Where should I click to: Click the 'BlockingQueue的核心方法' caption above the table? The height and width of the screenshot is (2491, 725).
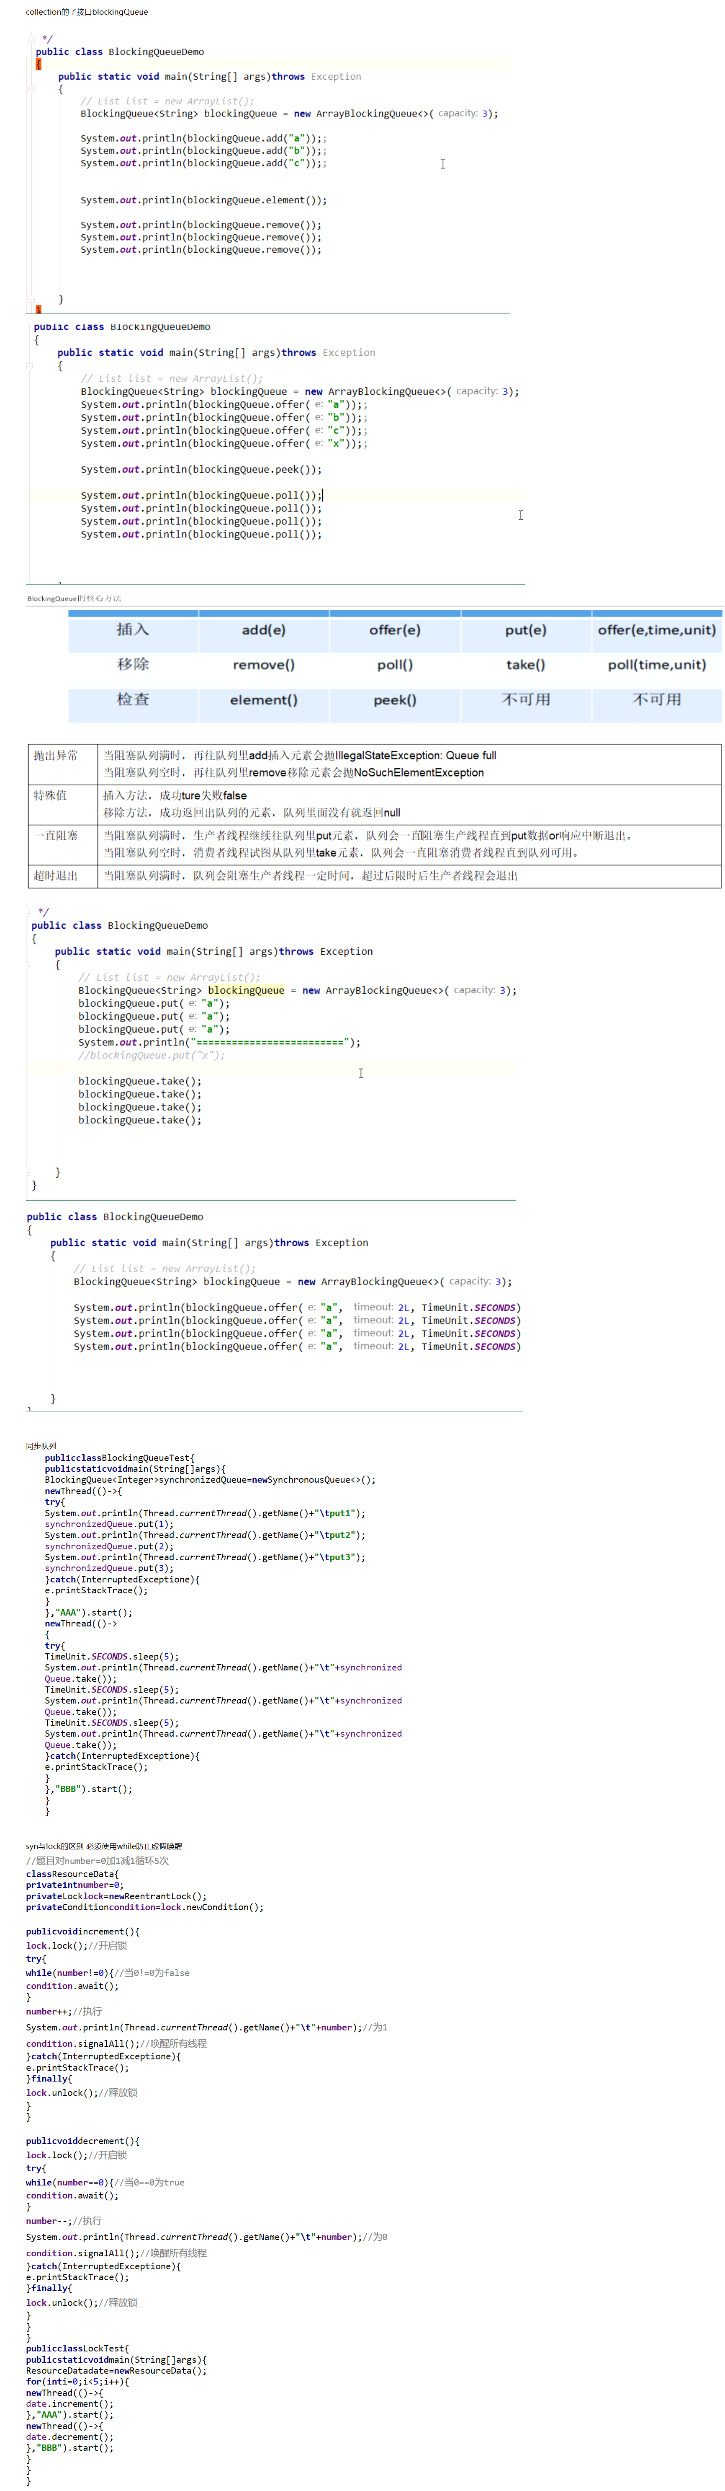pos(75,598)
